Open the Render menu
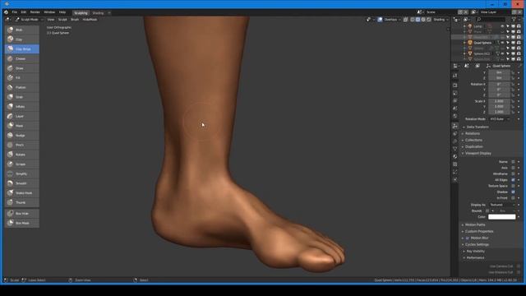This screenshot has width=526, height=296. coord(35,12)
